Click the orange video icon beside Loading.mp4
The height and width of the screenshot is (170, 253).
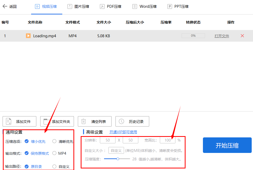[x=28, y=36]
